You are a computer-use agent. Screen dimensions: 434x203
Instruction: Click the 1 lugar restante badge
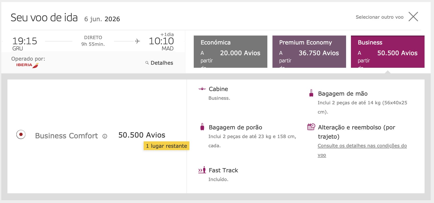point(166,146)
